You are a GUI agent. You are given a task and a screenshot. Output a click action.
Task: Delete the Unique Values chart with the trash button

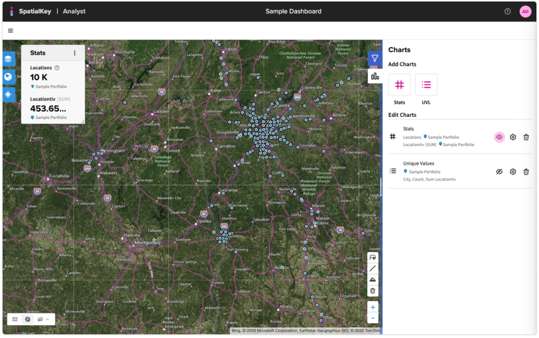point(526,171)
